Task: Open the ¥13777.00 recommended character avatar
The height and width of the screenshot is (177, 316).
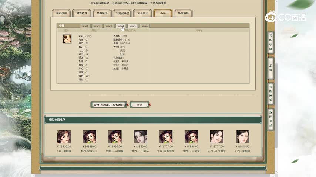Action: 216,136
